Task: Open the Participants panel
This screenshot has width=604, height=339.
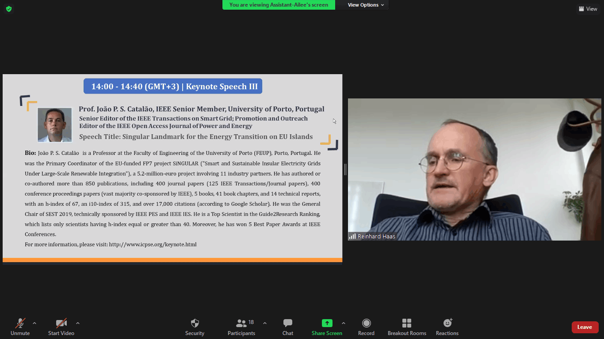Action: pyautogui.click(x=241, y=327)
